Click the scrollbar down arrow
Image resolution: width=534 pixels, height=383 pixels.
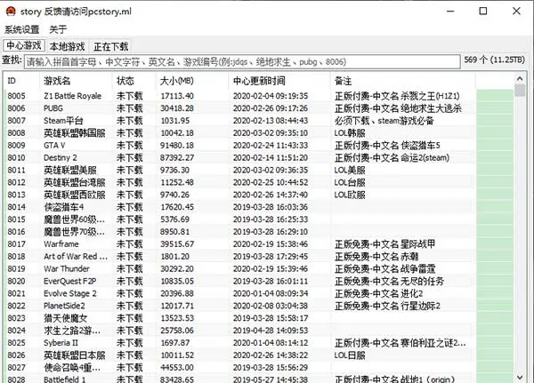pos(520,377)
